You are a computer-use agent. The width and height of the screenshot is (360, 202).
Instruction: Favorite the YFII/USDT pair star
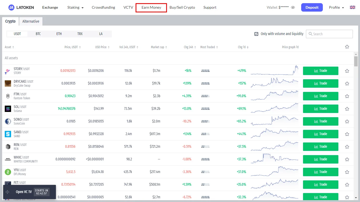[x=347, y=172]
